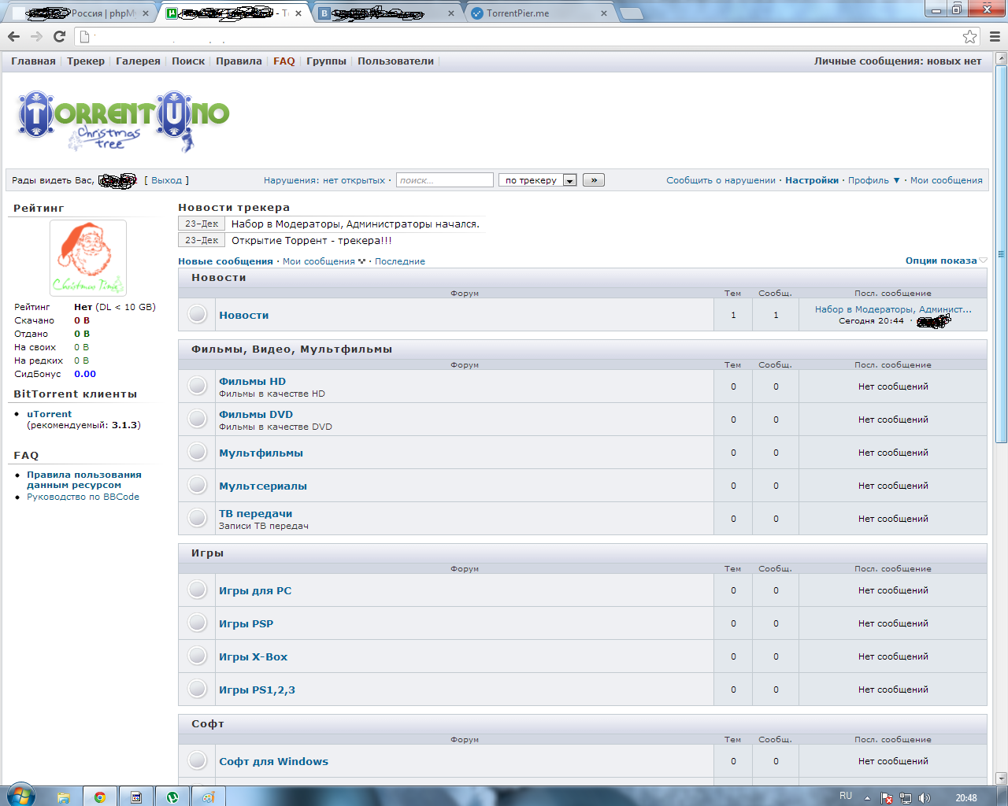
Task: Click the TorrentUno logo image
Action: tap(123, 120)
